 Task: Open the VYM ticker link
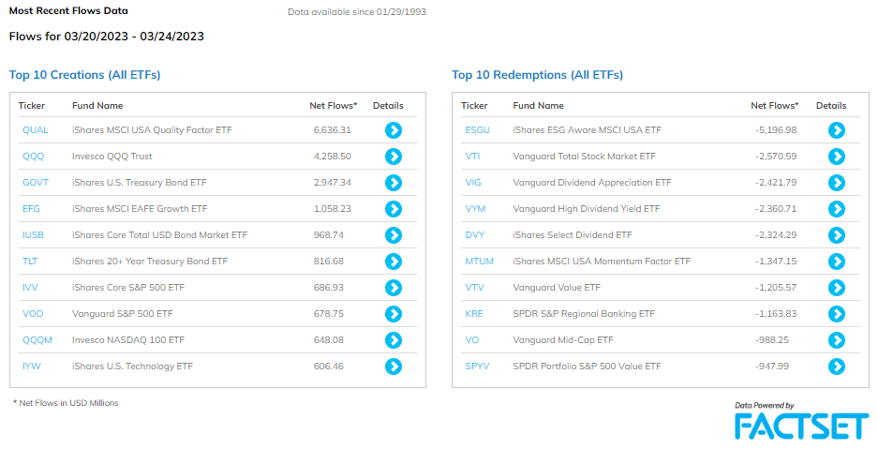(x=475, y=209)
